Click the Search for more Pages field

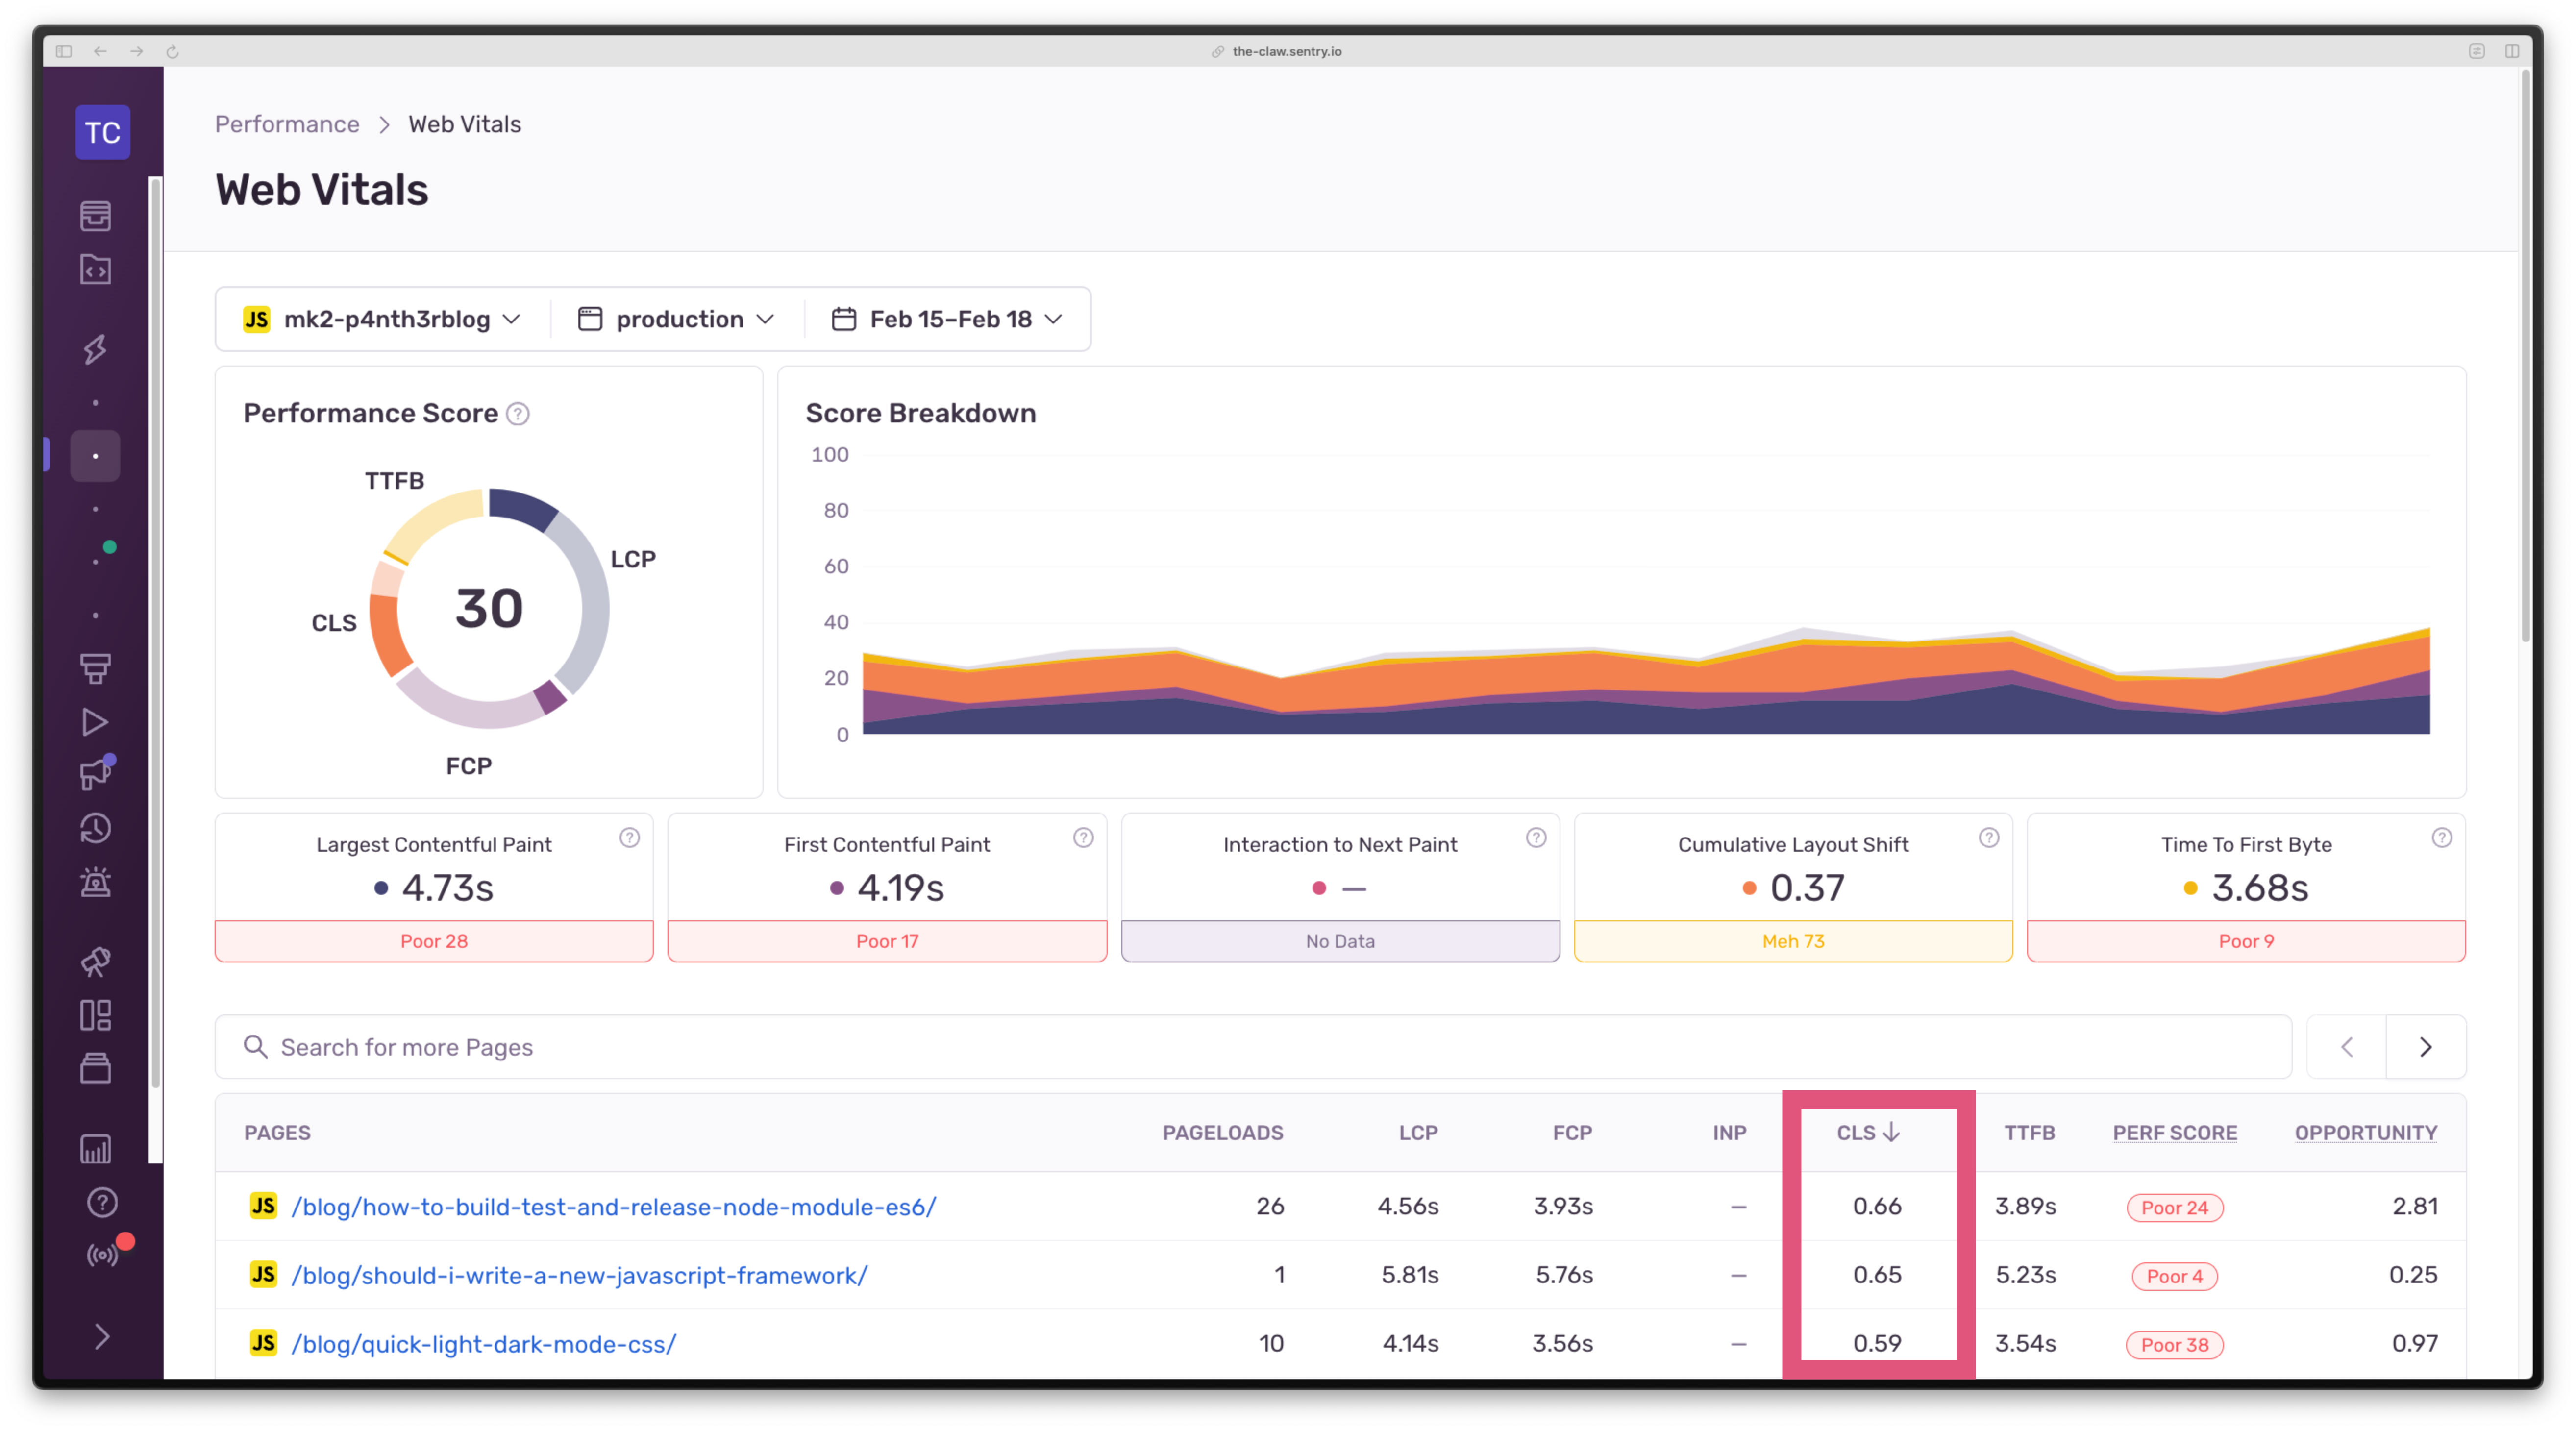click(x=1253, y=1047)
